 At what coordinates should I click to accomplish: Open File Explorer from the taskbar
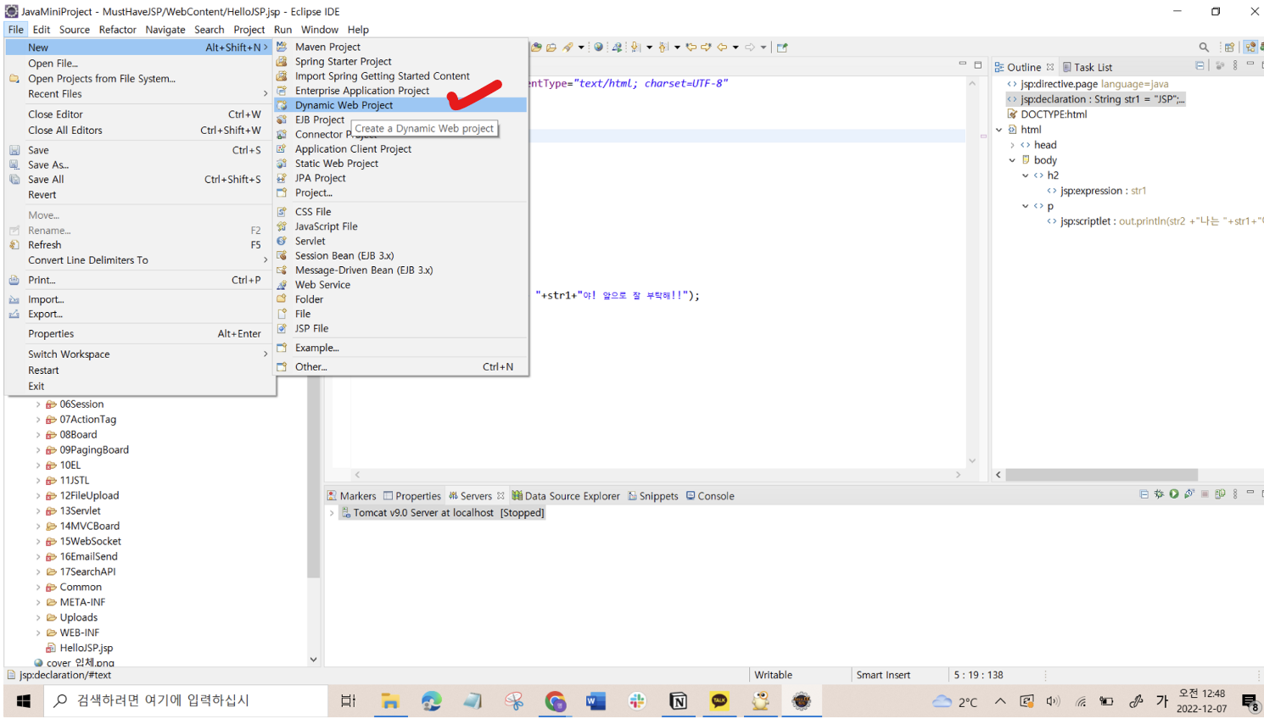pos(390,701)
